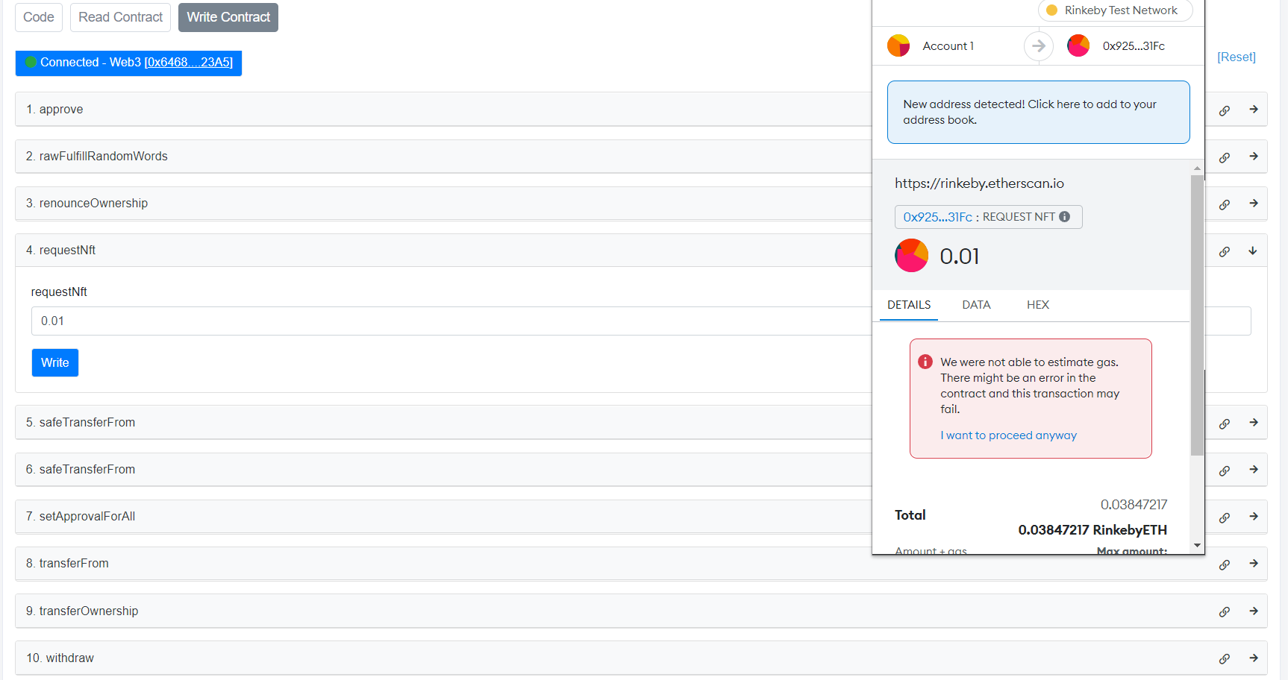Click the MetaMask scrollbar down arrow
Viewport: 1288px width, 680px height.
1197,545
